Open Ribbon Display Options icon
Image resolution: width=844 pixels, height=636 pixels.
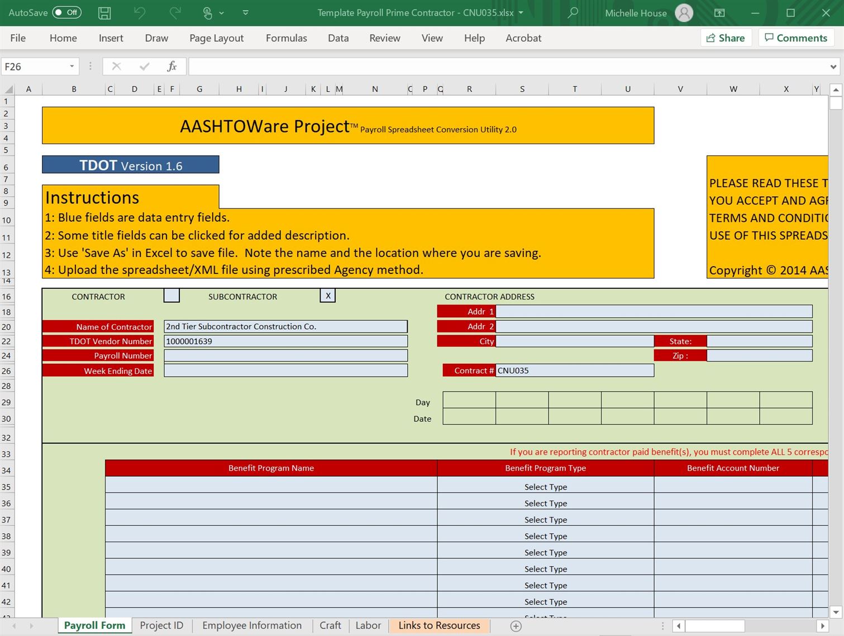coord(720,13)
